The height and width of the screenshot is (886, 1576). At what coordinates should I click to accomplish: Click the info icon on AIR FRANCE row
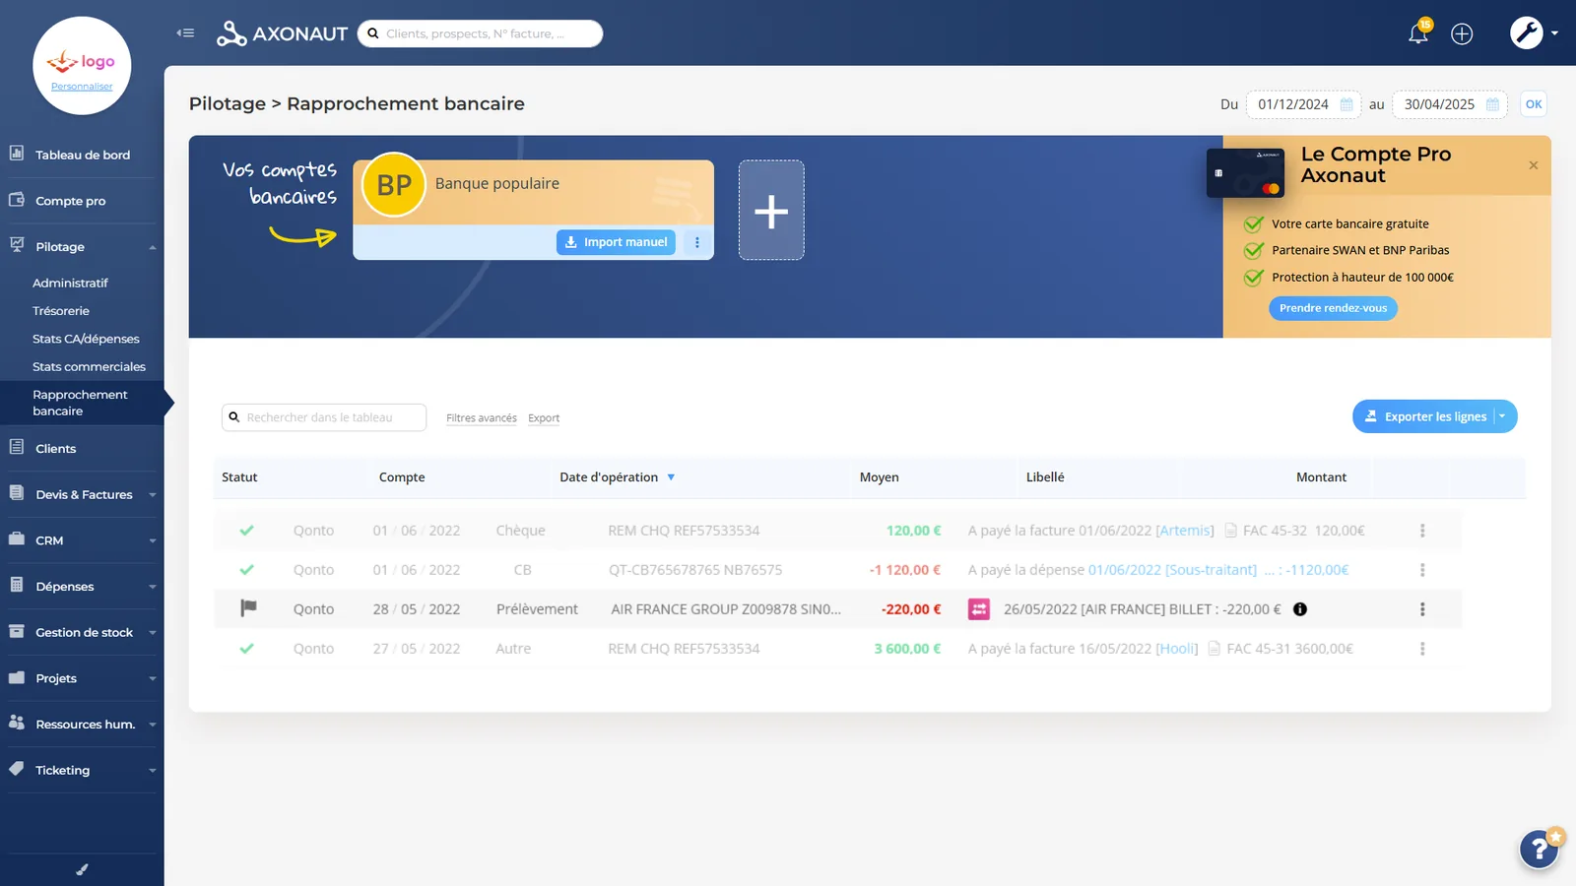click(x=1300, y=609)
